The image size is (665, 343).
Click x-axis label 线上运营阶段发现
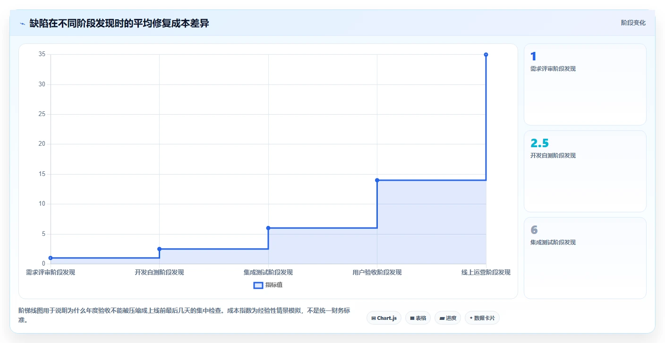click(x=486, y=272)
